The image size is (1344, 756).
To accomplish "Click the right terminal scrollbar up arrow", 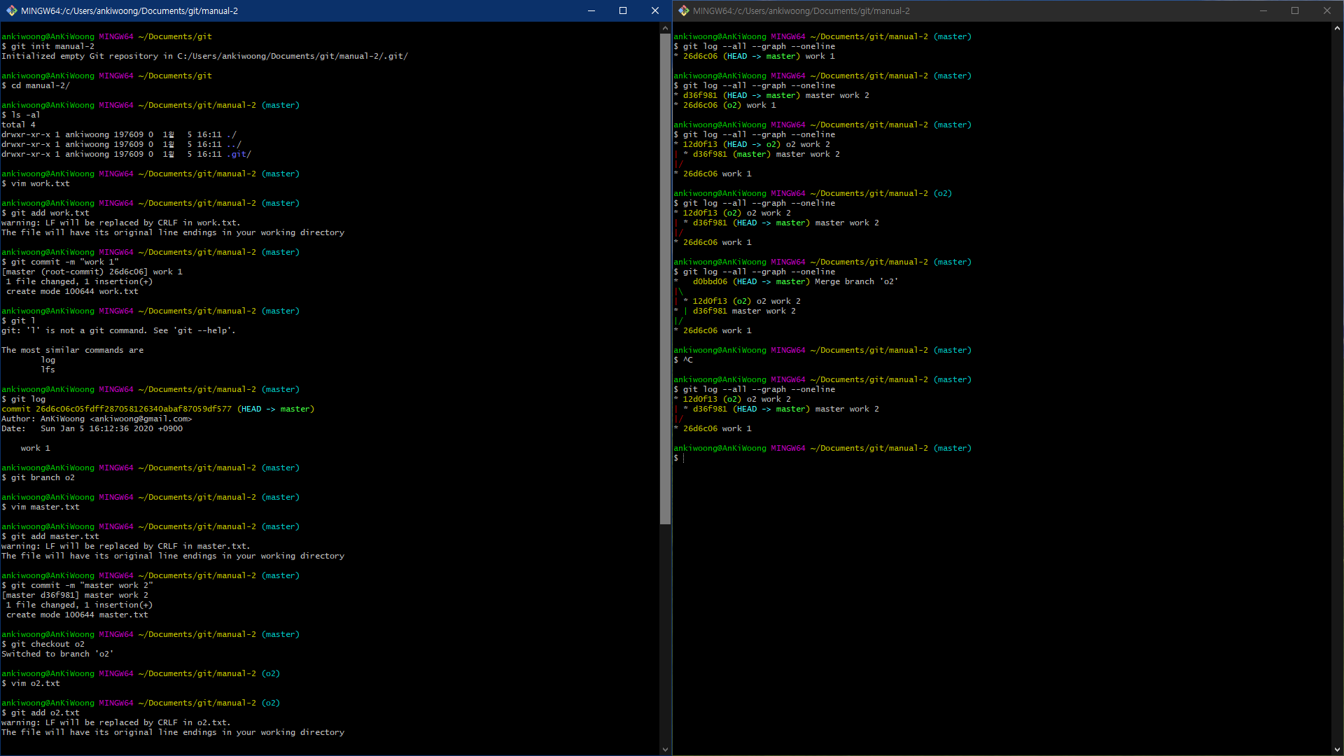I will point(1337,29).
